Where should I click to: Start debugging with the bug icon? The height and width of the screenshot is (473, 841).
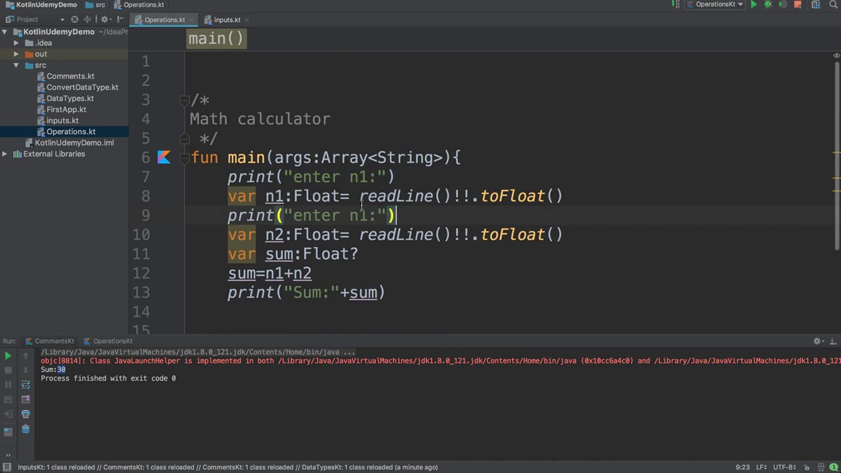[768, 5]
